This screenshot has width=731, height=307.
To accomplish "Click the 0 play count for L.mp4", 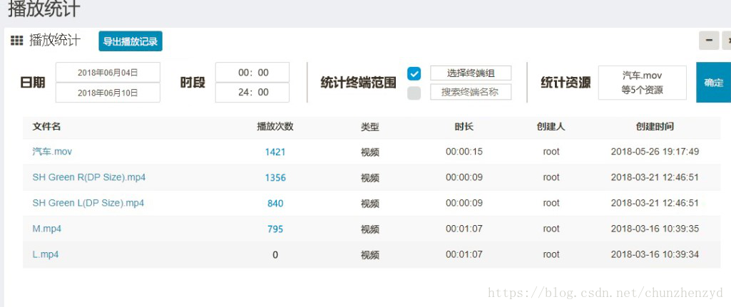I will pyautogui.click(x=275, y=255).
